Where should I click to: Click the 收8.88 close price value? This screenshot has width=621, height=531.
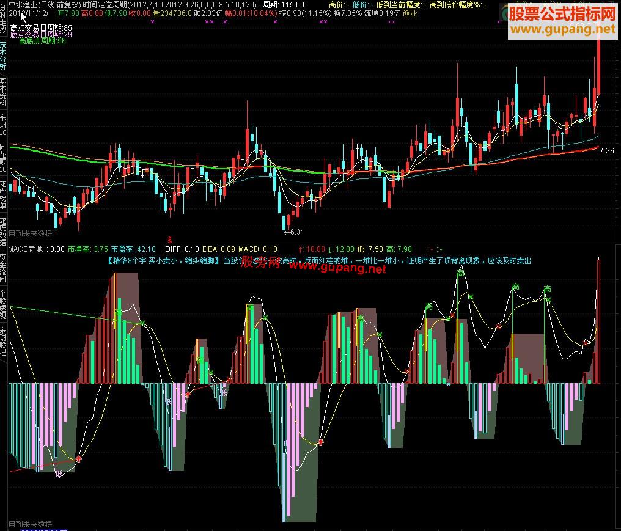pyautogui.click(x=140, y=13)
